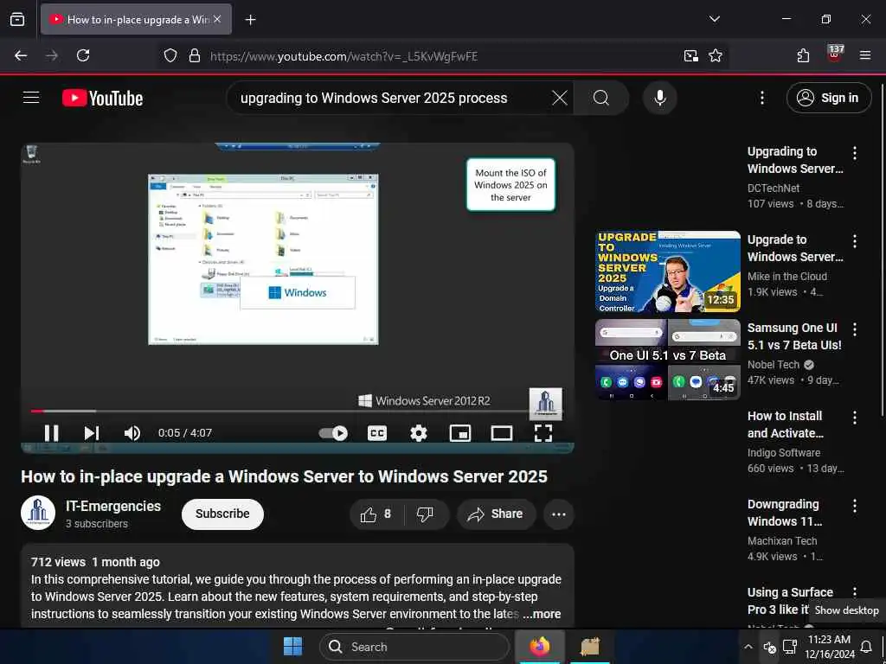The image size is (886, 664).
Task: Go to YouTube home via logo
Action: coord(102,99)
